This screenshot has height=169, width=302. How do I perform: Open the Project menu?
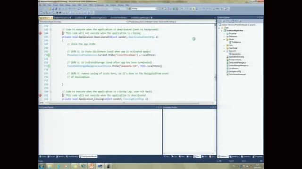56,5
